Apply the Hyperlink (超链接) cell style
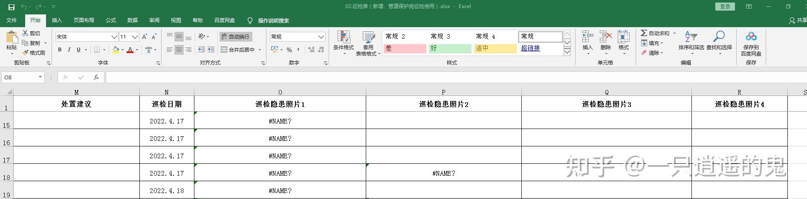 click(530, 48)
